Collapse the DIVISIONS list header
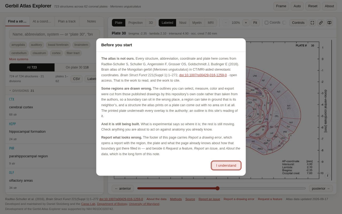Screen dimensions: 342x214 tap(55, 91)
